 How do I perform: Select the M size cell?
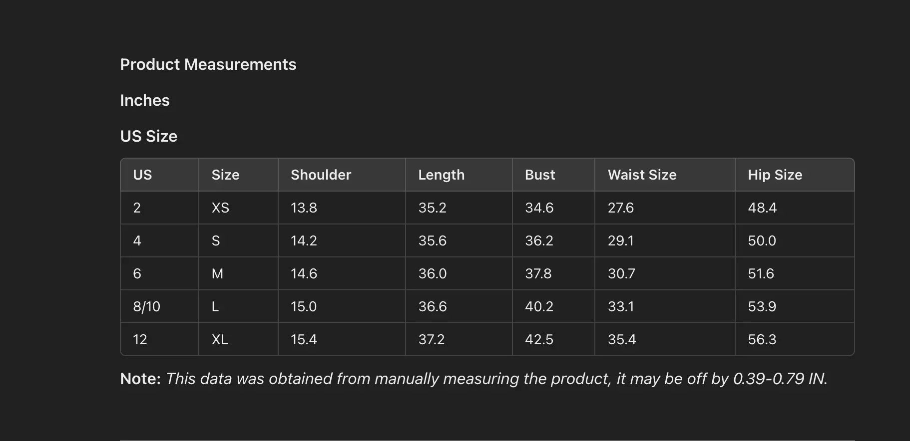[217, 273]
